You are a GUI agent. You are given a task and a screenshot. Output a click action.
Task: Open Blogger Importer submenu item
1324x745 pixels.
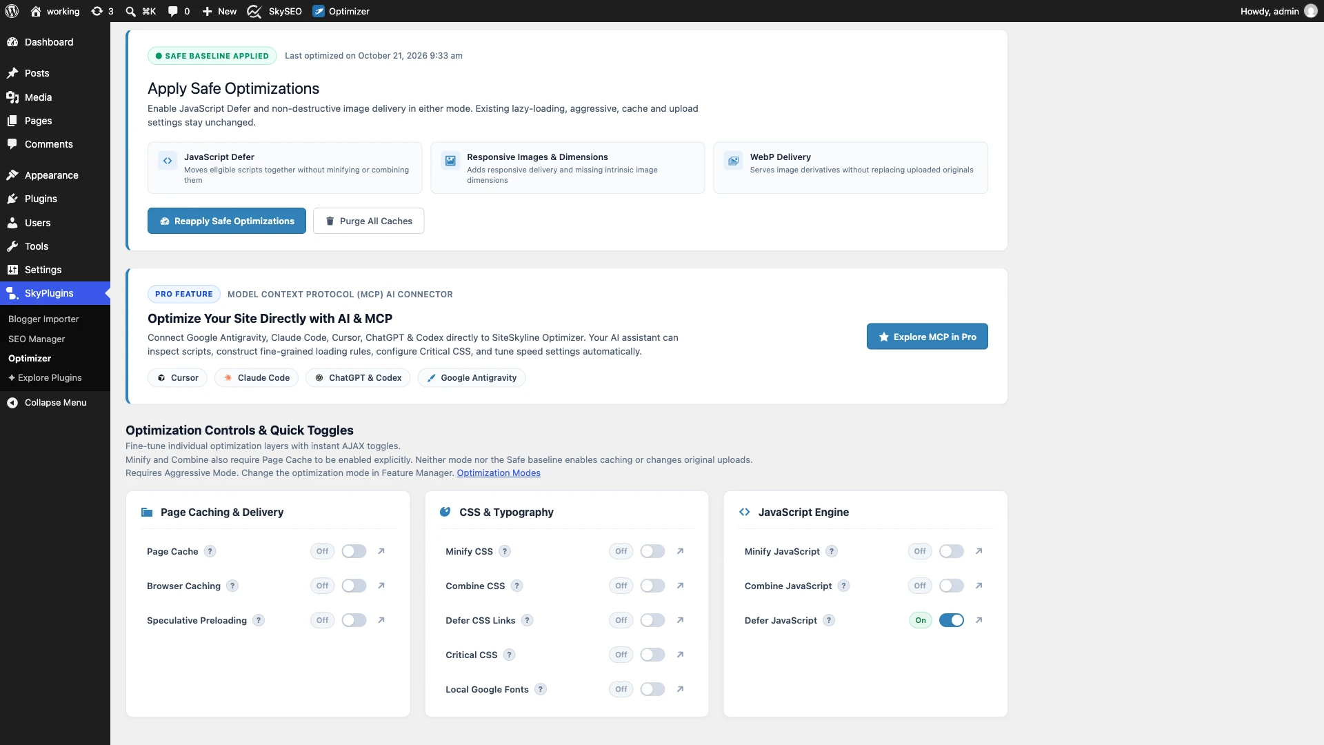click(x=43, y=319)
